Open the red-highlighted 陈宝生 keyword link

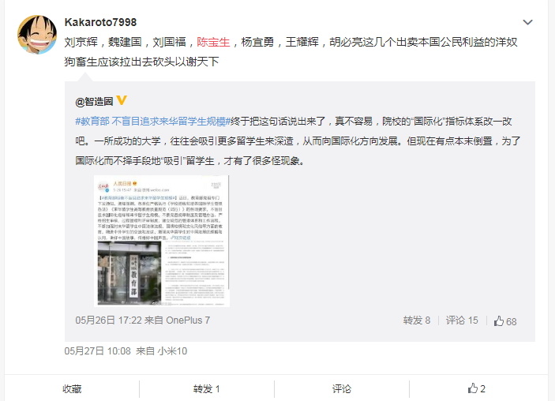click(x=213, y=42)
